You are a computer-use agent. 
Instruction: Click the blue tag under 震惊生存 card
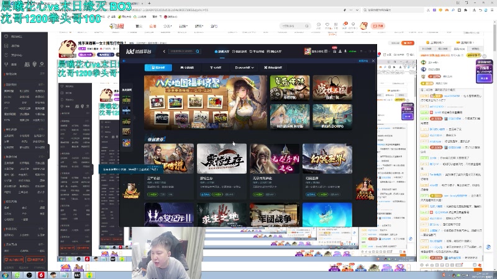205,194
